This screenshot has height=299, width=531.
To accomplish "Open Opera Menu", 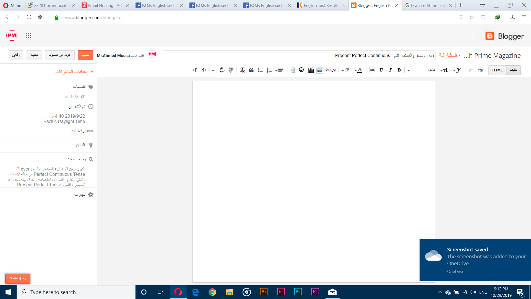I will tap(12, 5).
